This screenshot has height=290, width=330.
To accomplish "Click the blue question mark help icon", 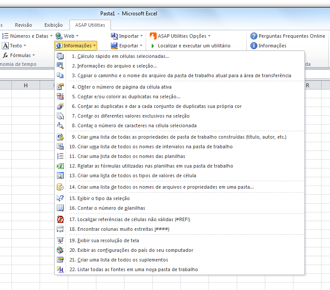I will point(253,36).
